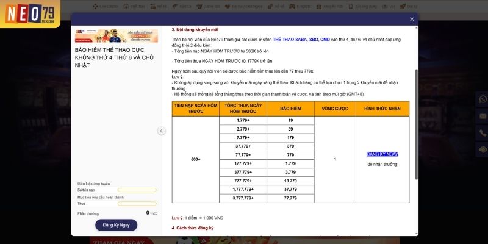This screenshot has height=244, width=488.
Task: Click the 777.779+ loss cell
Action: coord(243,181)
